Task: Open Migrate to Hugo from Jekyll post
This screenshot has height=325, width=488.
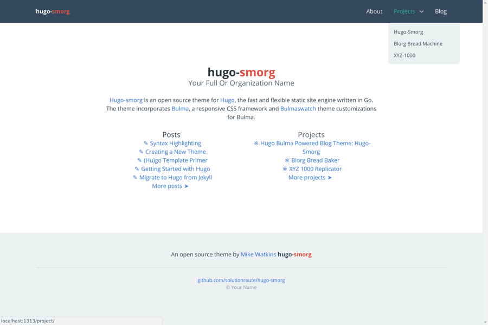Action: click(176, 177)
